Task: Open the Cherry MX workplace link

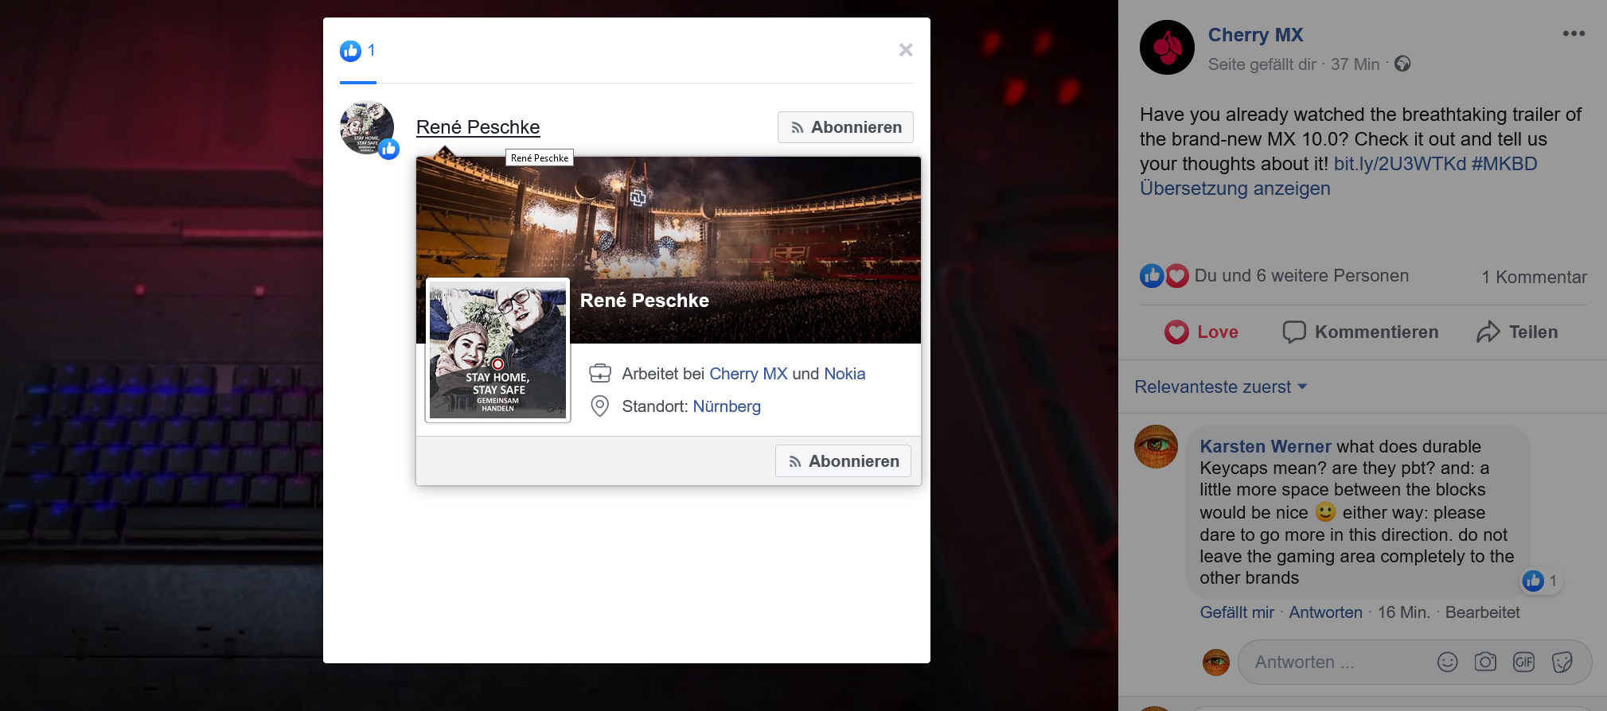Action: [748, 374]
